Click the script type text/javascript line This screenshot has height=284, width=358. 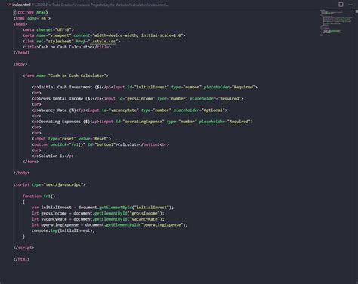click(49, 184)
